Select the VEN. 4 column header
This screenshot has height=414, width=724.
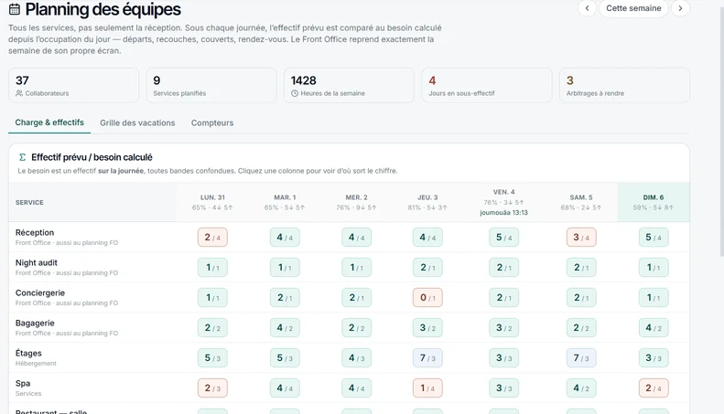pos(503,202)
